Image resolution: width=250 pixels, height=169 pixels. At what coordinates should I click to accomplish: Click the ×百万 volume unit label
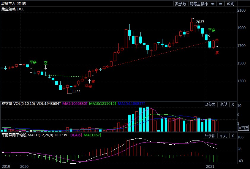[244, 128]
